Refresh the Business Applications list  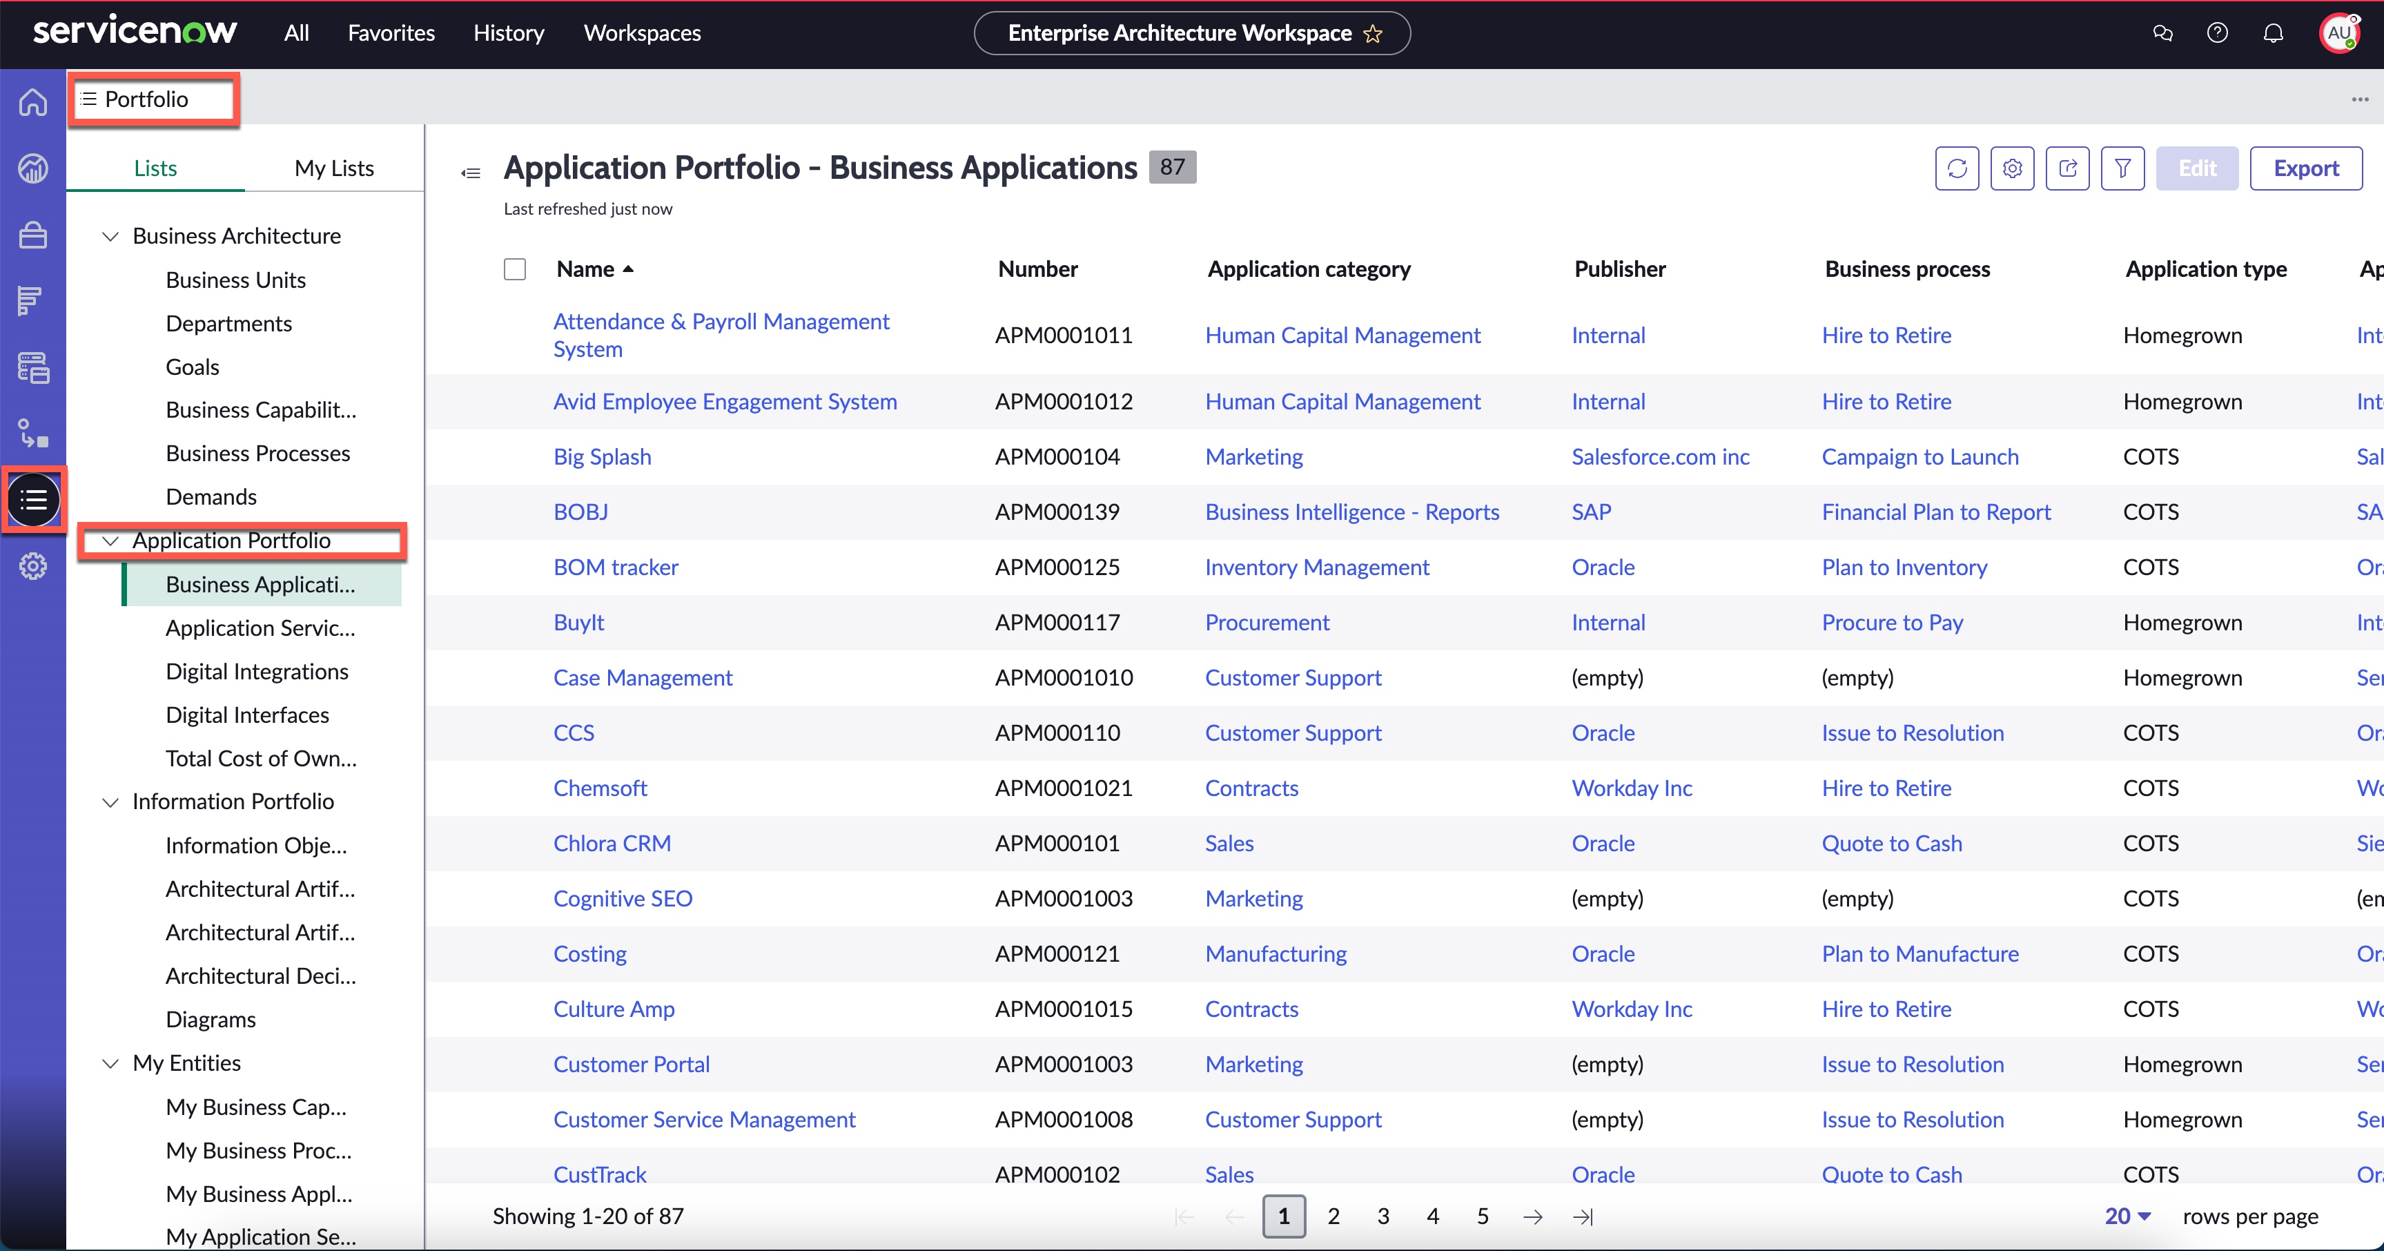click(x=1957, y=168)
